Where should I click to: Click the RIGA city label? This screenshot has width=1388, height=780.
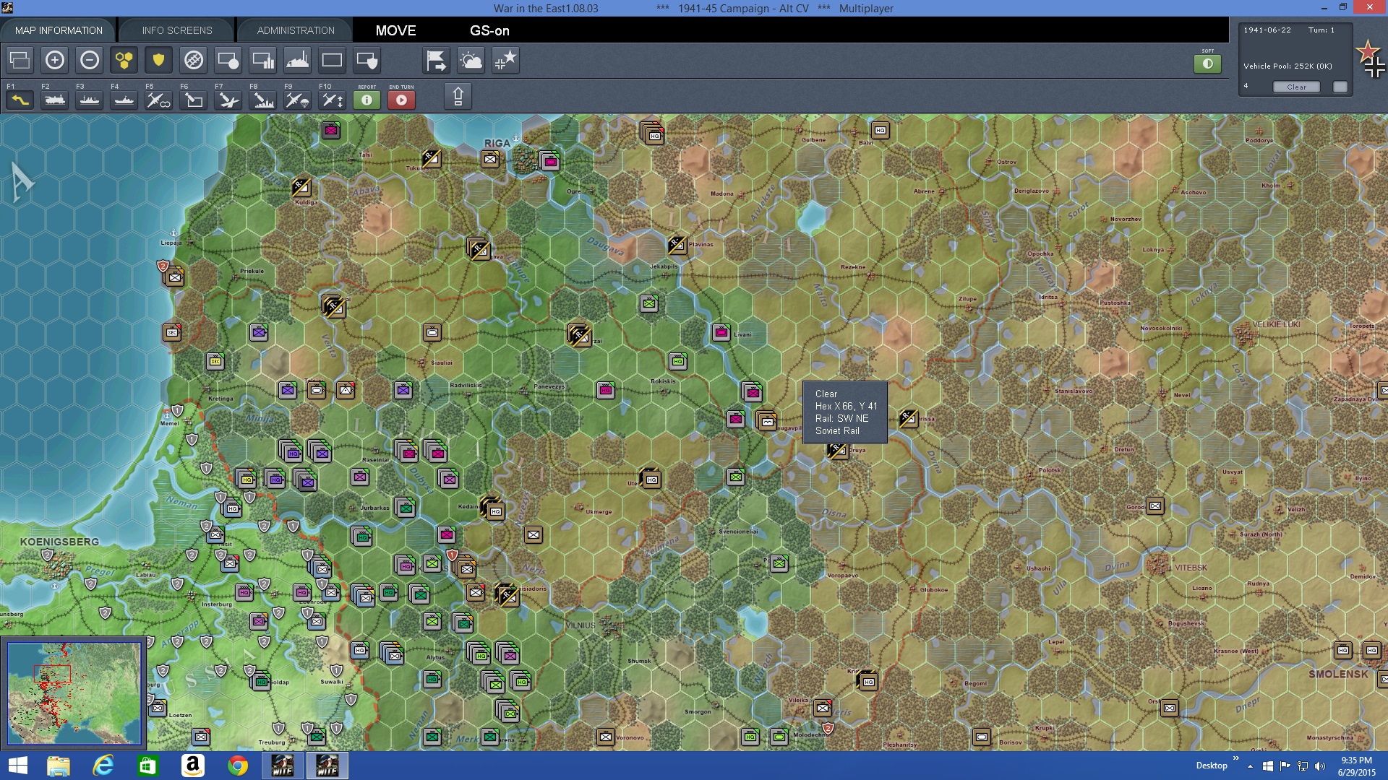tap(497, 143)
